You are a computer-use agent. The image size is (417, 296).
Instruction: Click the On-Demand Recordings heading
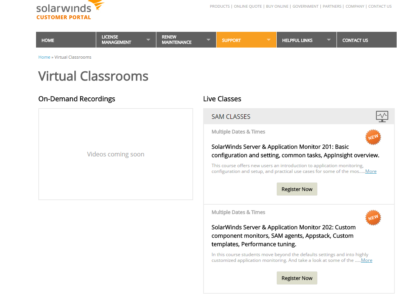point(77,99)
